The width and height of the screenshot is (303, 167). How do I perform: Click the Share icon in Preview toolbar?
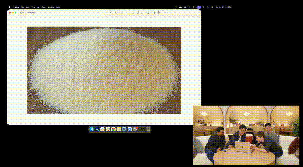click(159, 13)
